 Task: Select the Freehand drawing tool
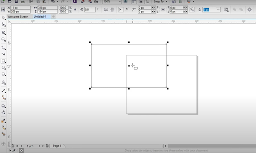(x=4, y=48)
